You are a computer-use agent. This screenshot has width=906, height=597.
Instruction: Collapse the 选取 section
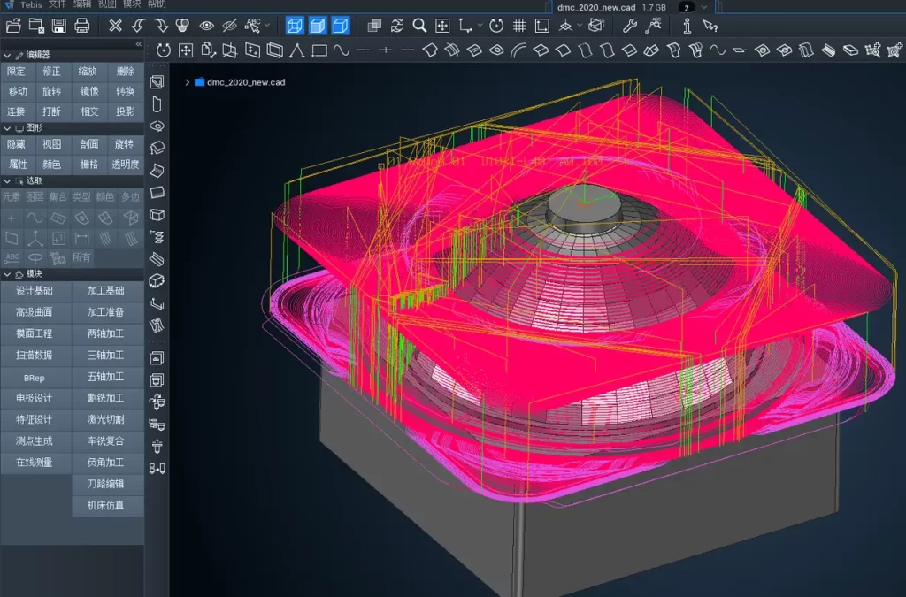click(x=7, y=181)
